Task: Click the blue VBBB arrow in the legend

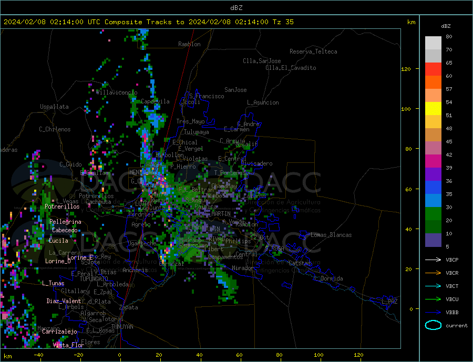Action: 433,313
